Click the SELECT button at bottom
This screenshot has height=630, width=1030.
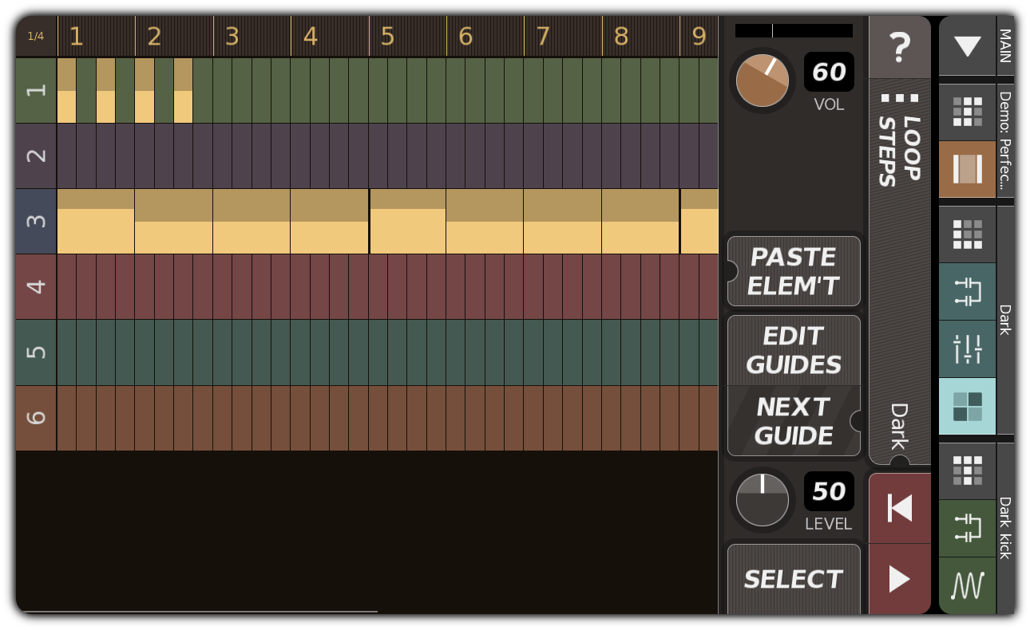coord(793,579)
